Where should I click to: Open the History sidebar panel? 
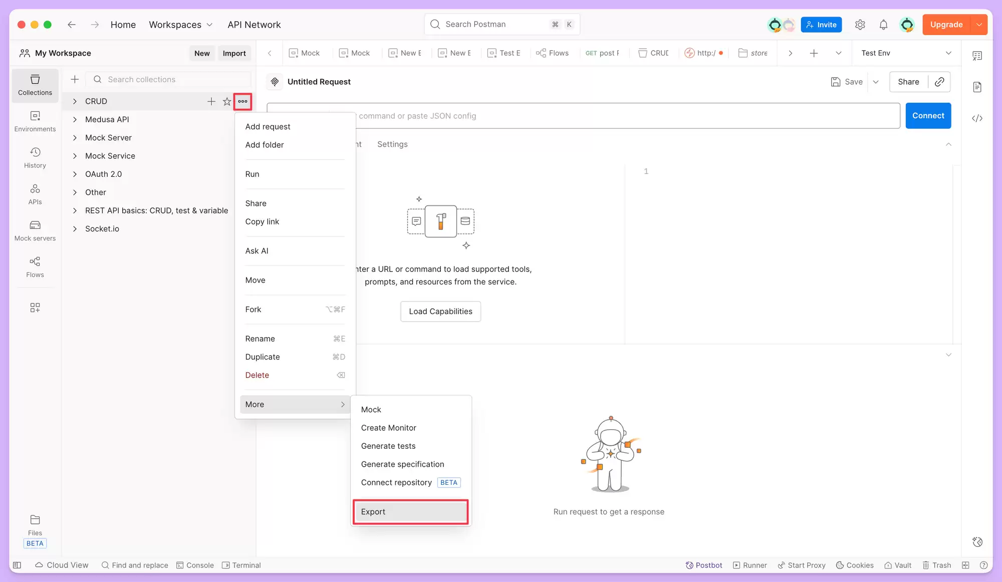click(x=35, y=158)
